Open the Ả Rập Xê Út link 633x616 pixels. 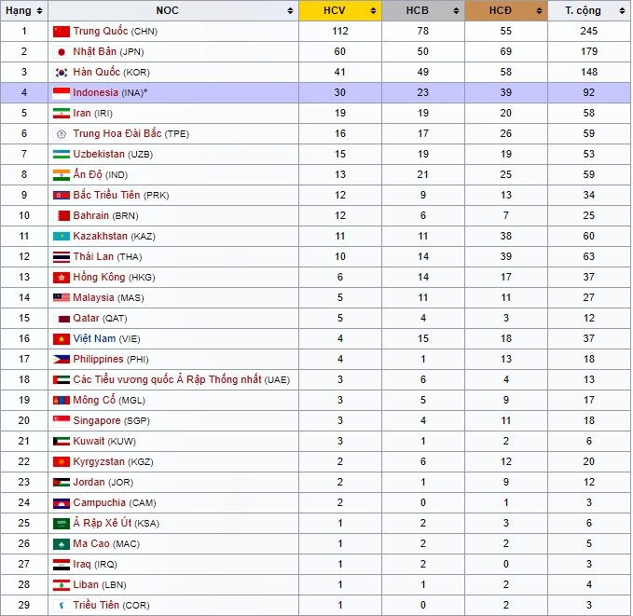pos(103,523)
